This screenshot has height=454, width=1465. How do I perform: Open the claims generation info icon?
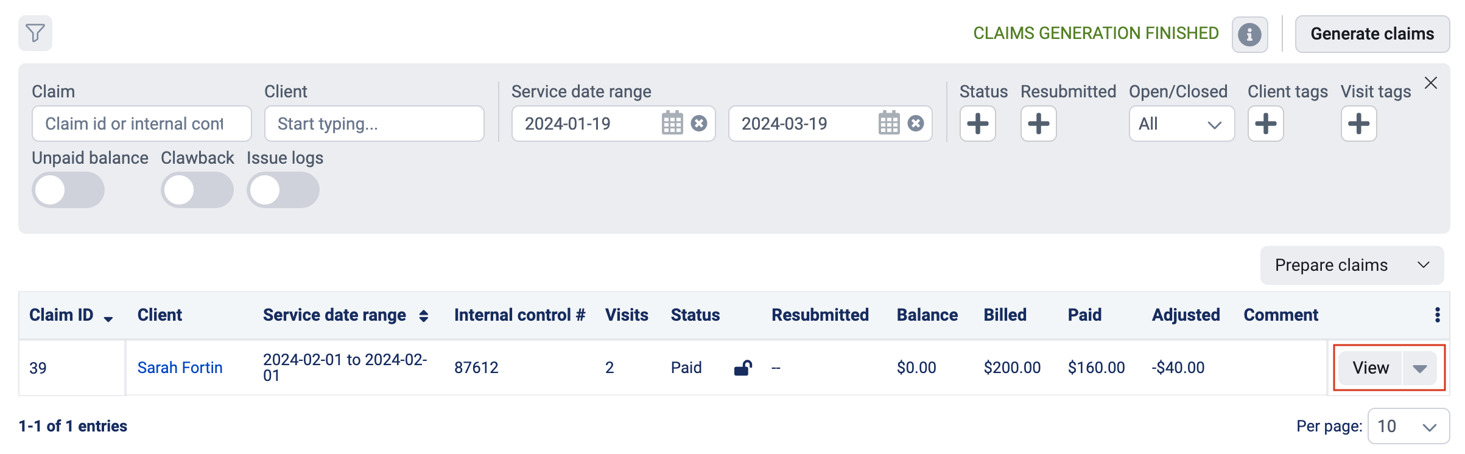tap(1249, 34)
